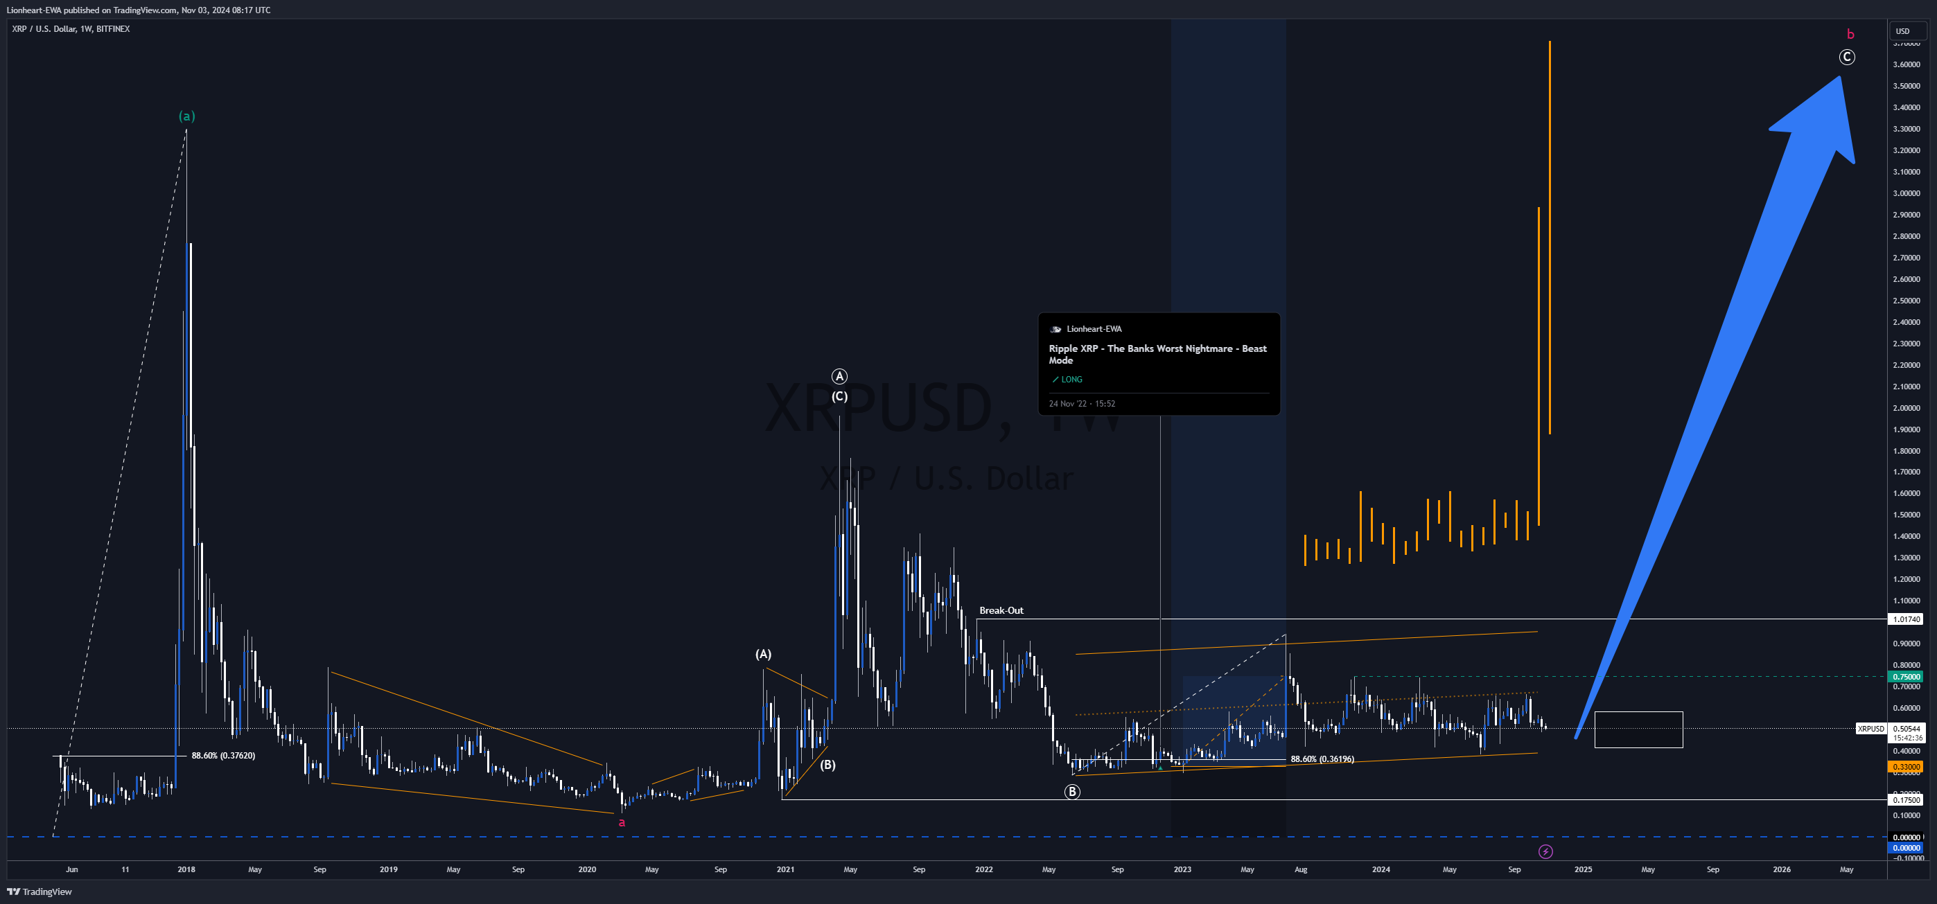The width and height of the screenshot is (1937, 904).
Task: Click the 2022 label on time axis
Action: coord(983,869)
